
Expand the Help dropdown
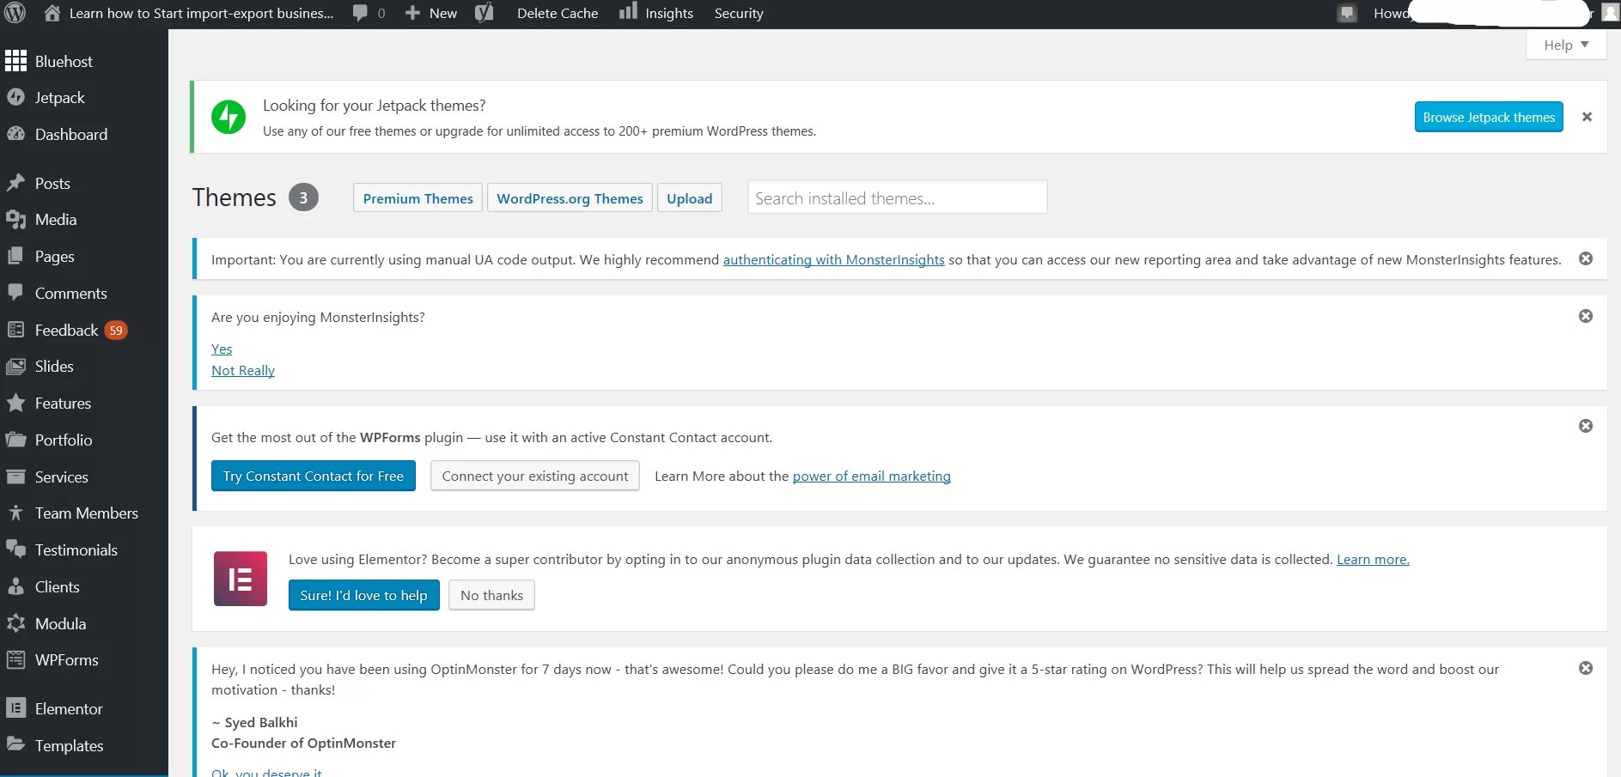(1566, 45)
